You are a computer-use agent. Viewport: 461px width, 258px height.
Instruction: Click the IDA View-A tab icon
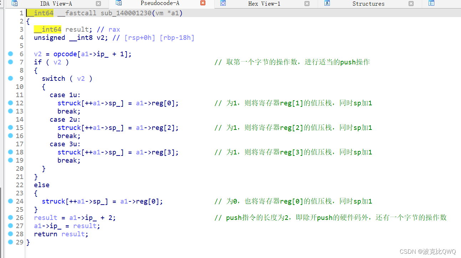tap(15, 4)
